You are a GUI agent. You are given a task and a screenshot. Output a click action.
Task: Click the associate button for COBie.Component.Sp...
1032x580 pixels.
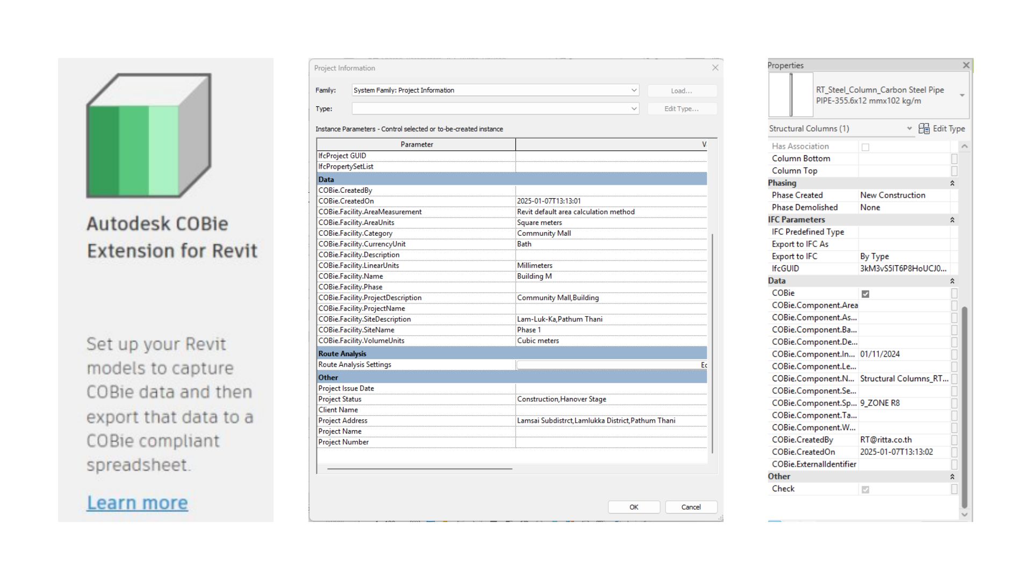pos(954,403)
